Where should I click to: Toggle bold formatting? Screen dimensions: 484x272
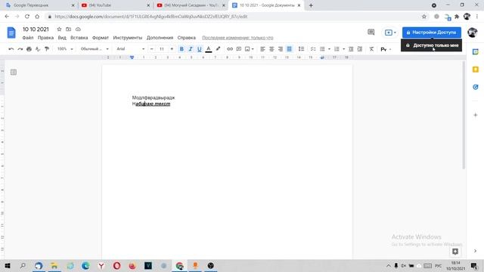point(181,49)
